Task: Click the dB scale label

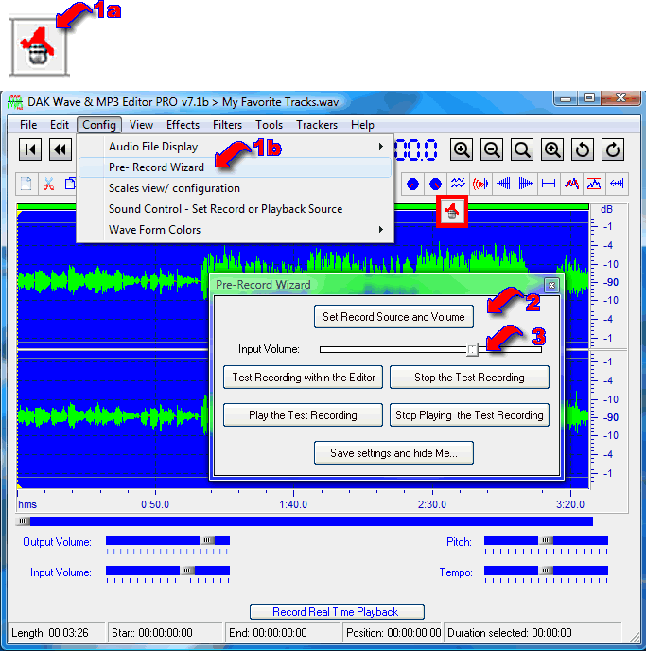Action: tap(606, 210)
